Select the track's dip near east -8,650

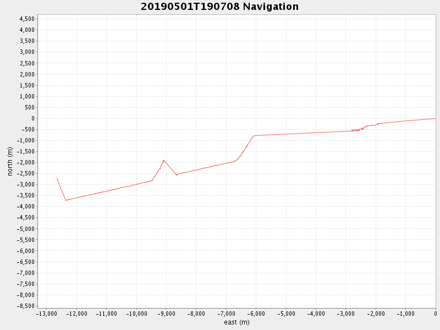177,174
